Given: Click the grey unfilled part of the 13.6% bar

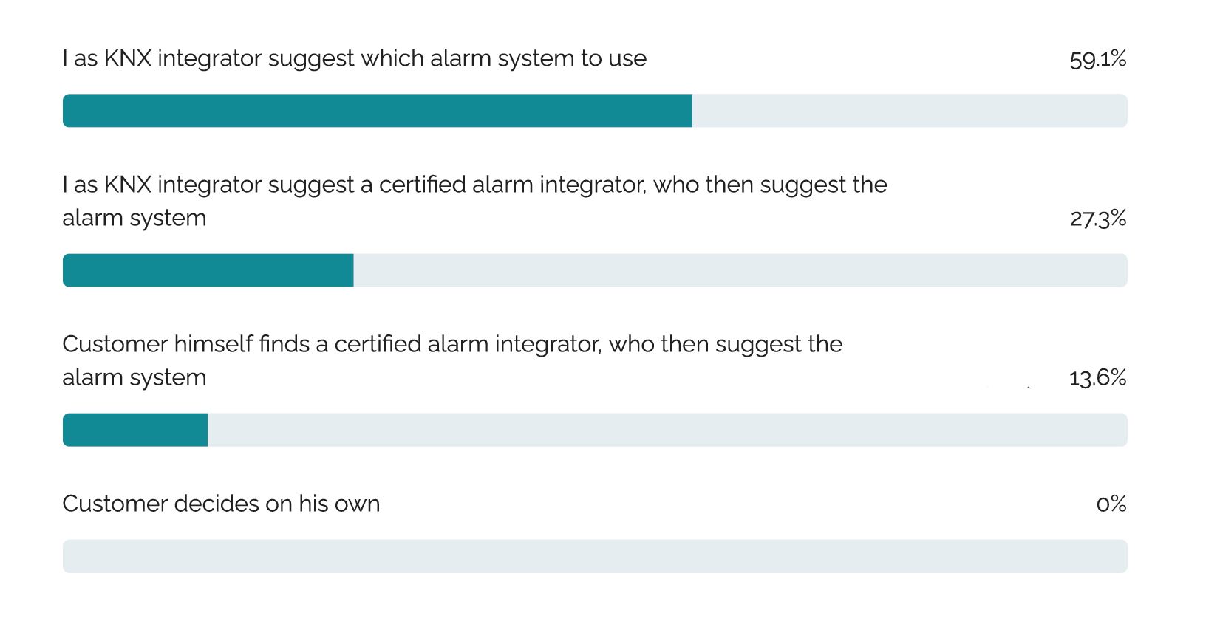Looking at the screenshot, I should [x=665, y=430].
